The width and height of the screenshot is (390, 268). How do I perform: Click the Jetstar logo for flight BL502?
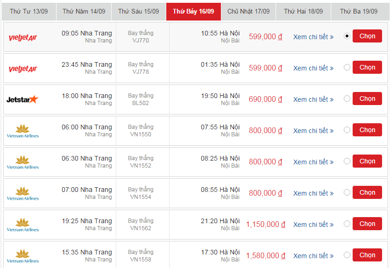(x=22, y=99)
